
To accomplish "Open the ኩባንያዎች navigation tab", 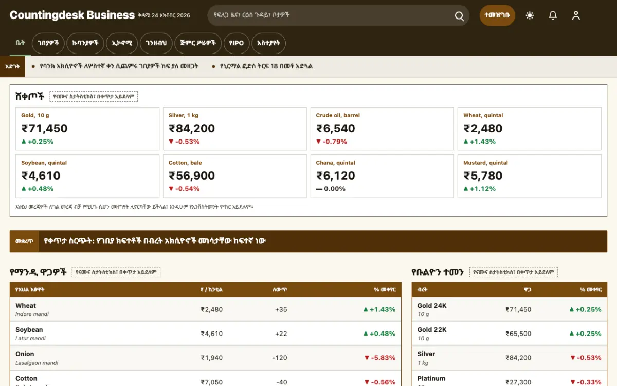I will coord(85,43).
